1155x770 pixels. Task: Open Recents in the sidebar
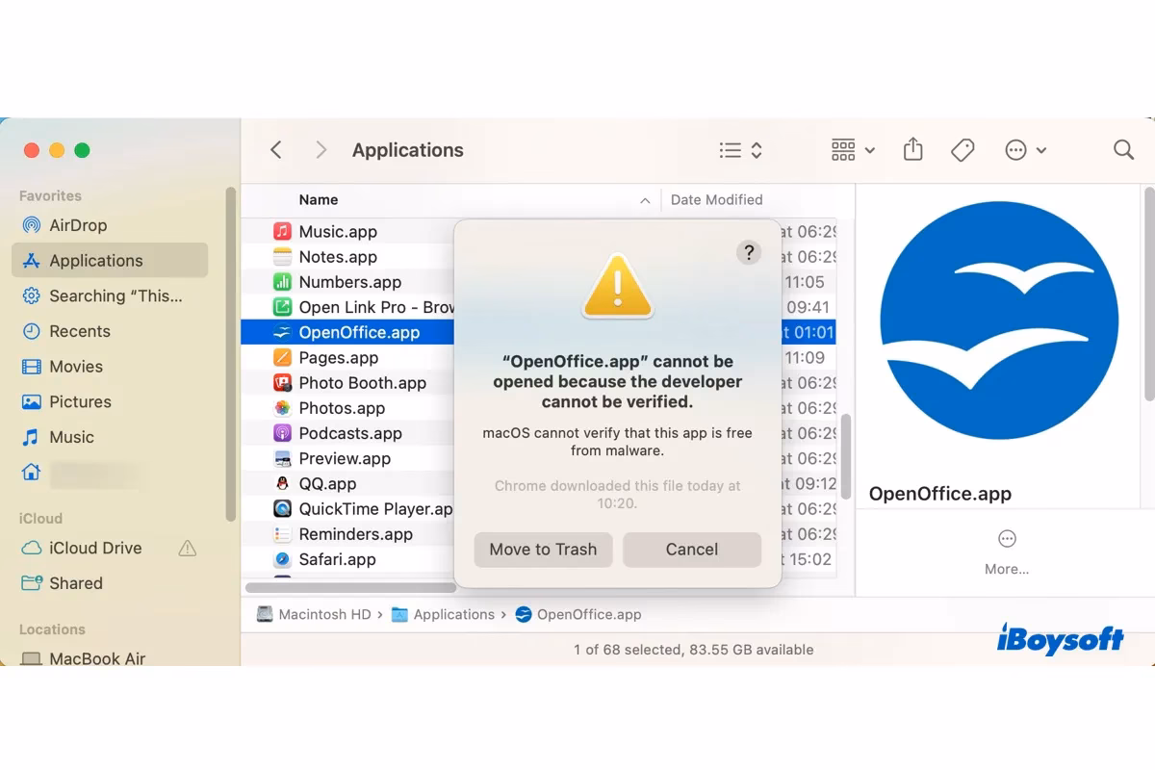tap(110, 331)
